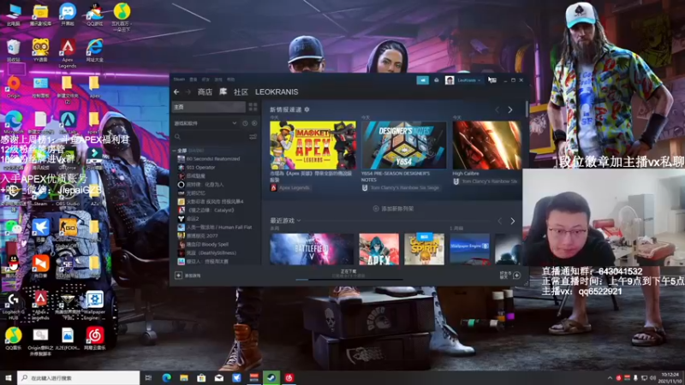Show next recent games
The image size is (685, 385).
coord(512,222)
